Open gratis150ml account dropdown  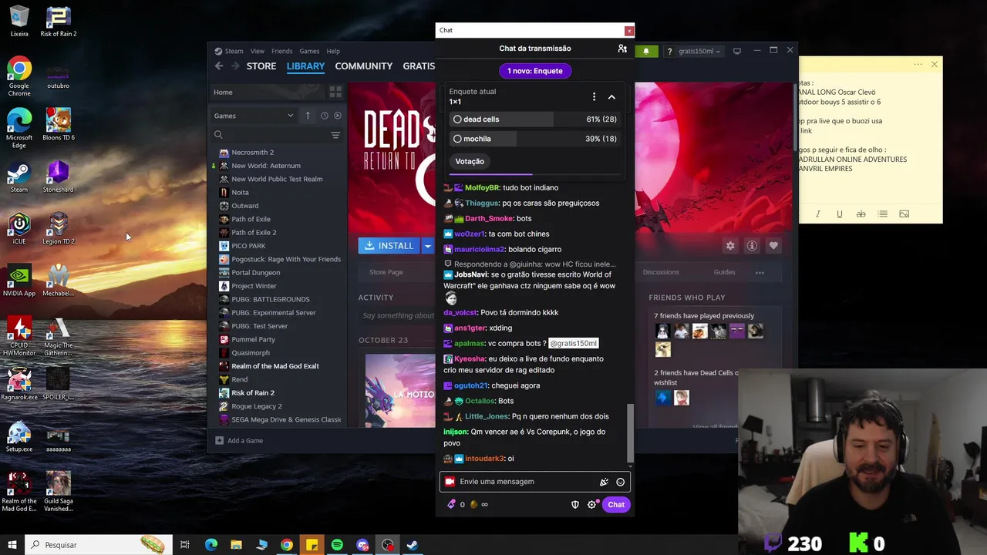[x=699, y=51]
